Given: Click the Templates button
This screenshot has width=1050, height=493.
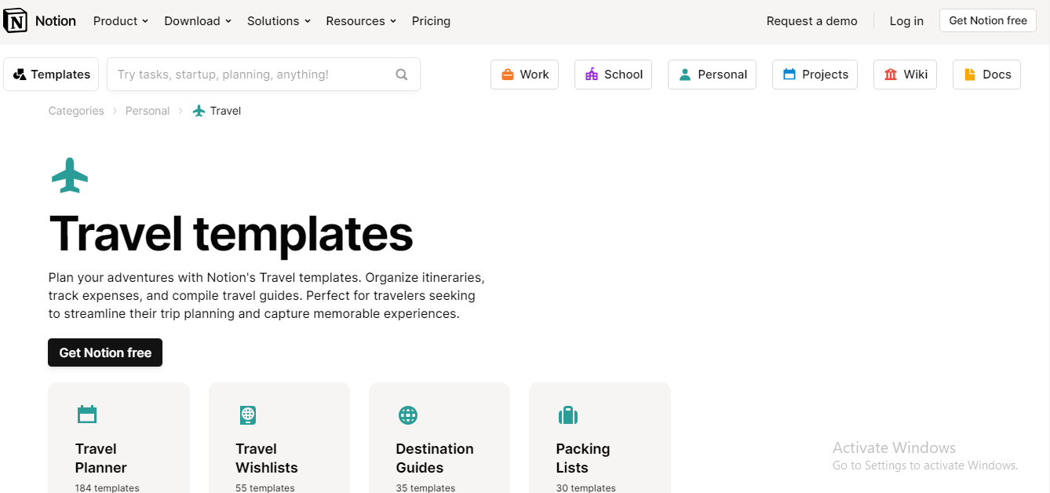Looking at the screenshot, I should 51,75.
